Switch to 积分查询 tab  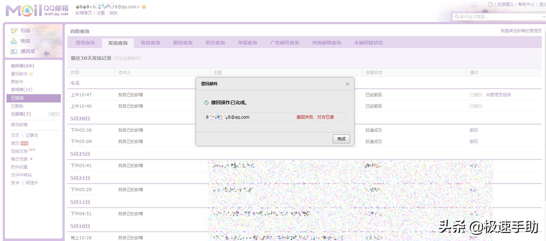click(x=215, y=43)
